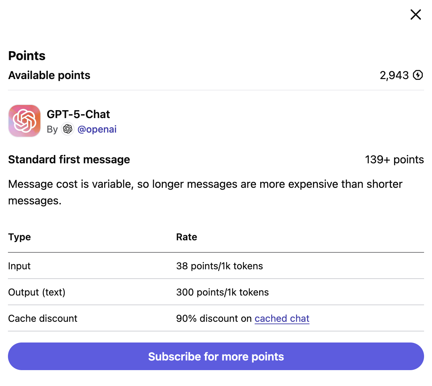The height and width of the screenshot is (386, 432).
Task: Click the Points heading
Action: click(27, 56)
